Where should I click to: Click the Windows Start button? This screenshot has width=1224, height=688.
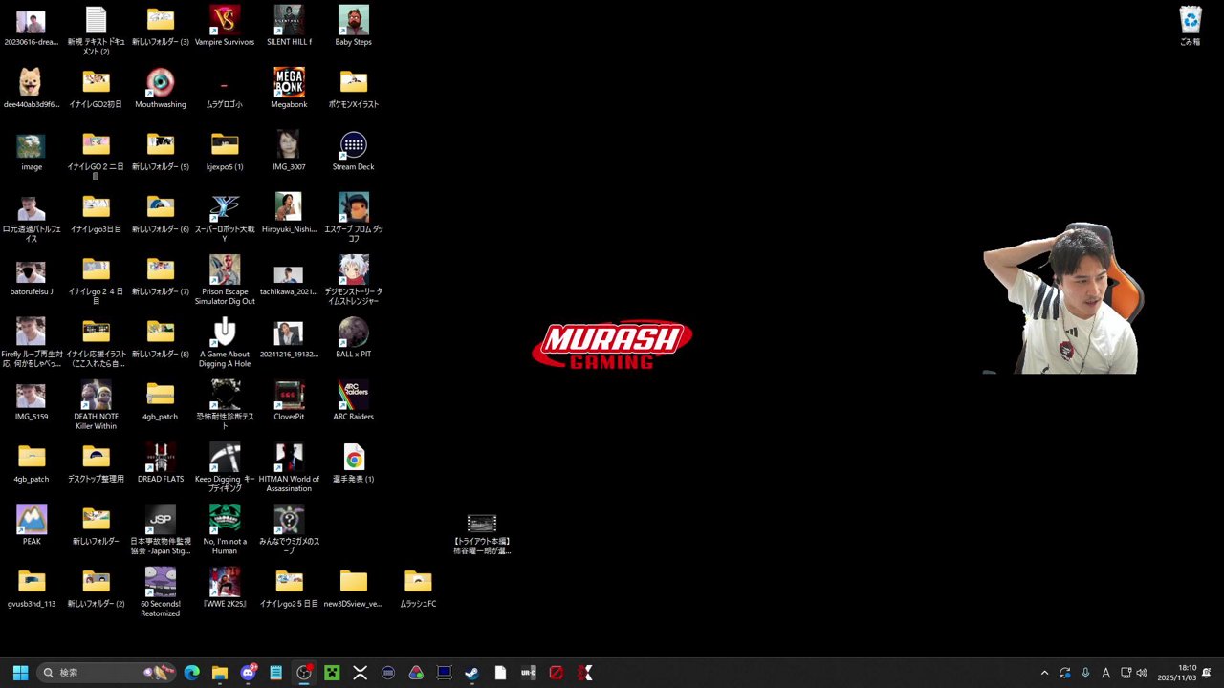tap(20, 673)
